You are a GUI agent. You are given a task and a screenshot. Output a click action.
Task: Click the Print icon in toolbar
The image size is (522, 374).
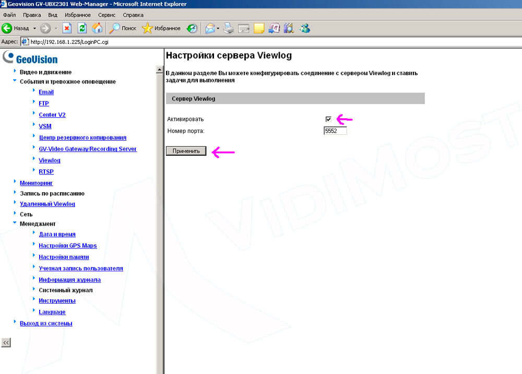coord(229,28)
